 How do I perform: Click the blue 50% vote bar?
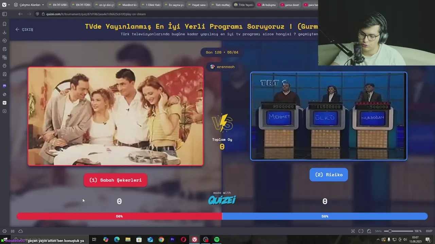[325, 216]
